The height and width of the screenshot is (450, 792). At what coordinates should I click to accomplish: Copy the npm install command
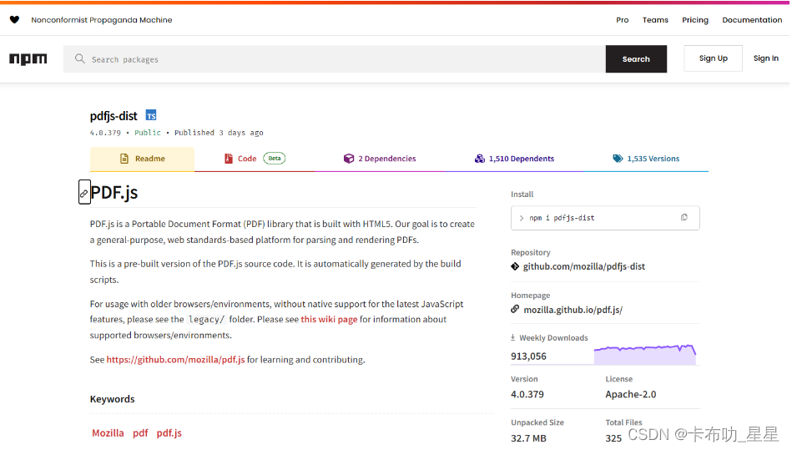tap(684, 218)
